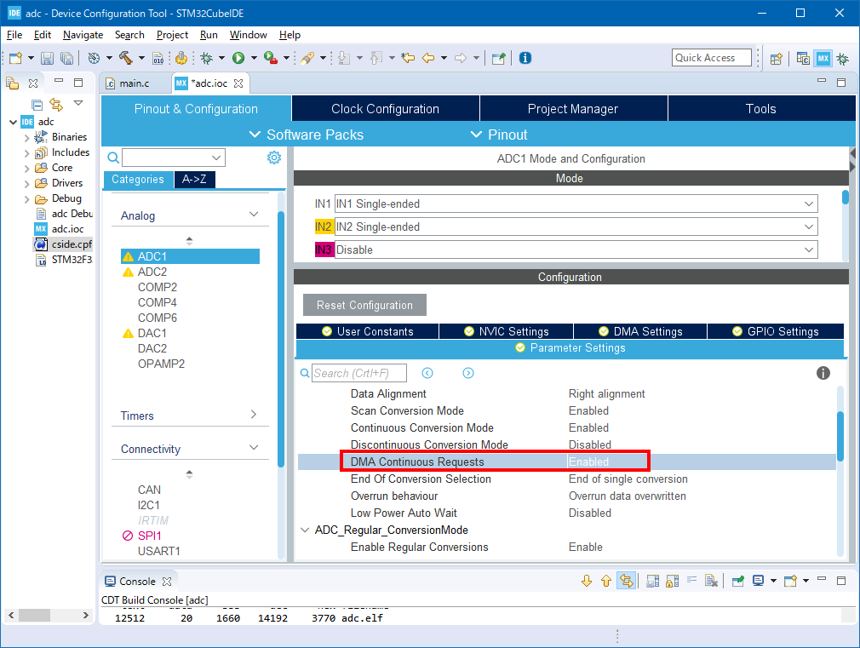The height and width of the screenshot is (648, 860).
Task: Expand the Pinout menu
Action: tap(499, 135)
